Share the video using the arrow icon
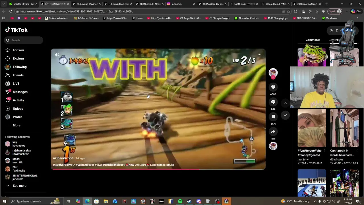The height and width of the screenshot is (205, 364). point(273,132)
